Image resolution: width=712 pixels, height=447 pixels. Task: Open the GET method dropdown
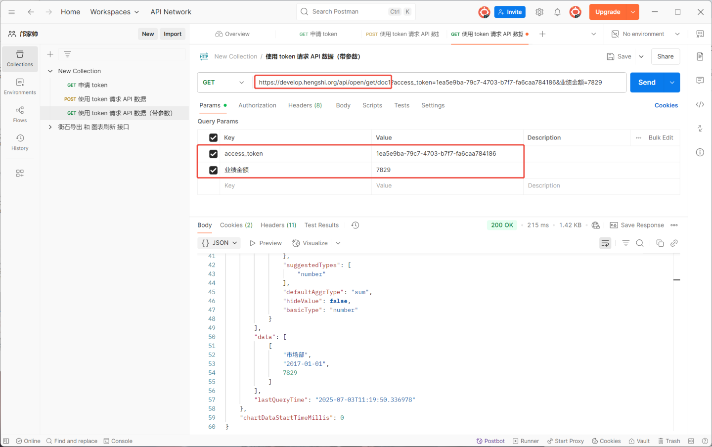[223, 83]
